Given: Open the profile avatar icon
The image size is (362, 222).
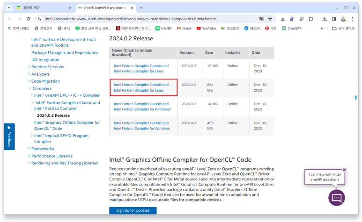Looking at the screenshot, I should [343, 19].
